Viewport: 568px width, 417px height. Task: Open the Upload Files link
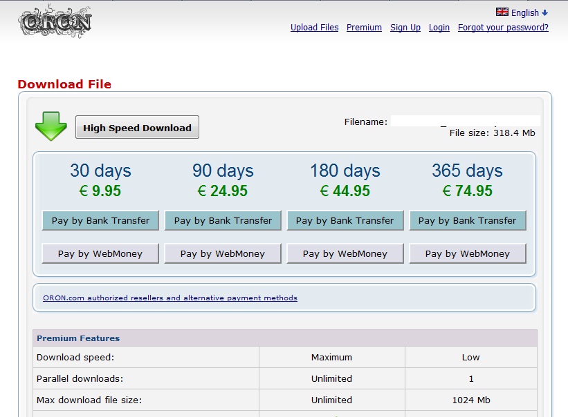pos(314,28)
